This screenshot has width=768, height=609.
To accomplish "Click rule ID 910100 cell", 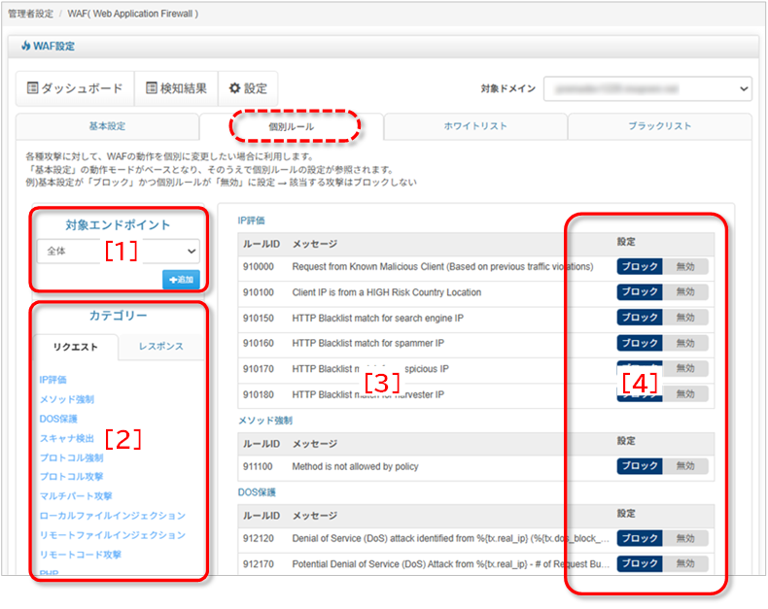I will pyautogui.click(x=259, y=292).
